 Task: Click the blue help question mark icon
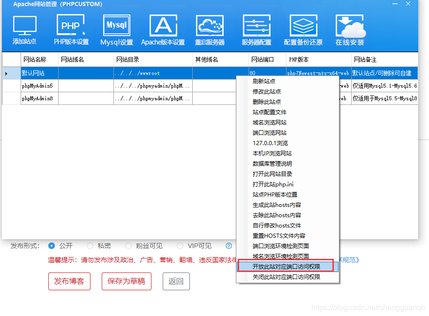[x=228, y=245]
